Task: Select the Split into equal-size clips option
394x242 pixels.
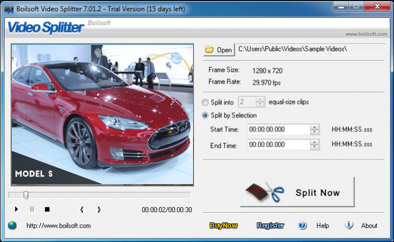Action: pos(206,102)
